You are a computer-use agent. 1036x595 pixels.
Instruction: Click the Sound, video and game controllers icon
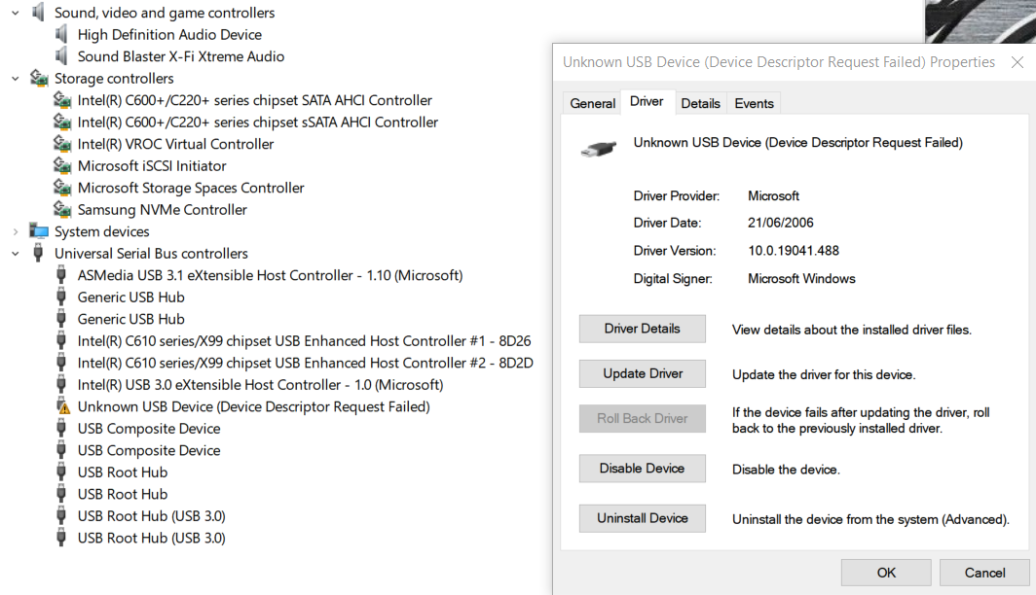(x=39, y=12)
